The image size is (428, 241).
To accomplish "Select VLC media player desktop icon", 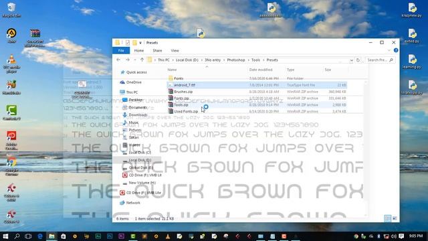I will [x=11, y=64].
